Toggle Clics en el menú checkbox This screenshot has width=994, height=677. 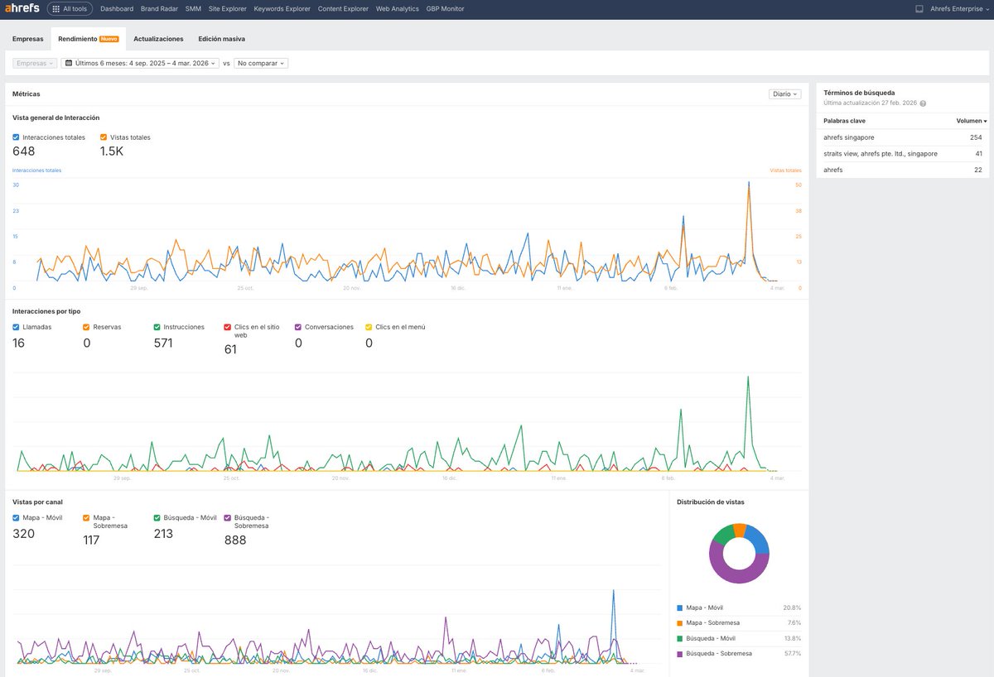click(369, 327)
